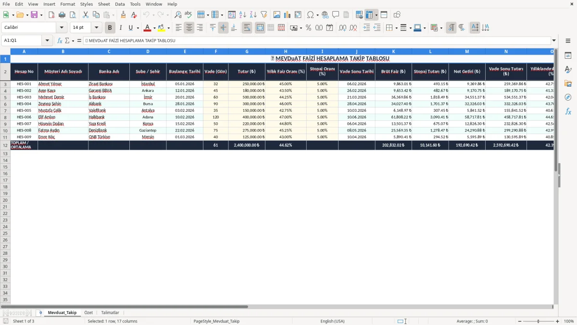Open Sidebar Gallery icon

(x=568, y=84)
